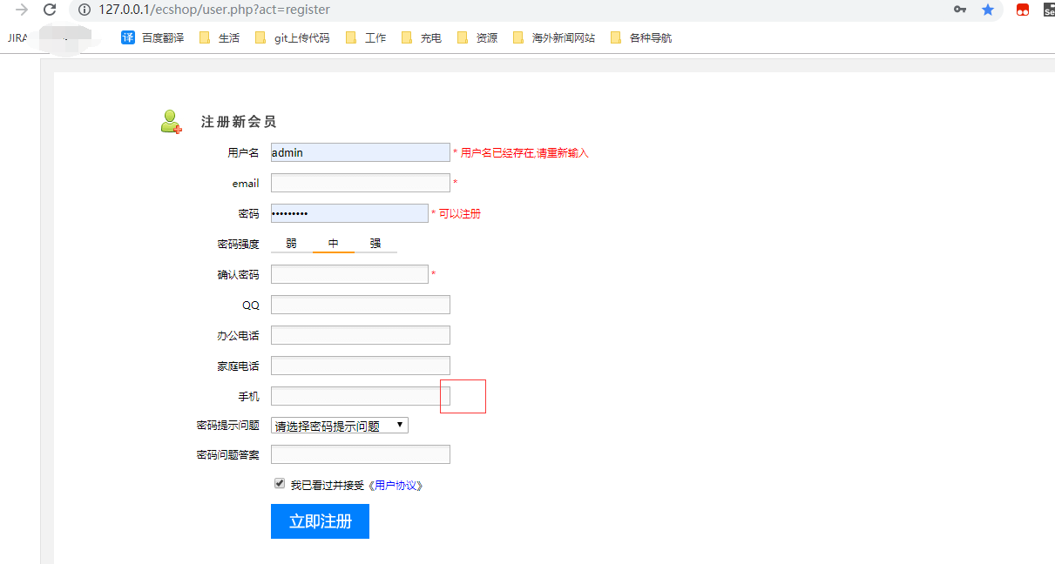
Task: Click the 立即注册 registration button
Action: [320, 521]
